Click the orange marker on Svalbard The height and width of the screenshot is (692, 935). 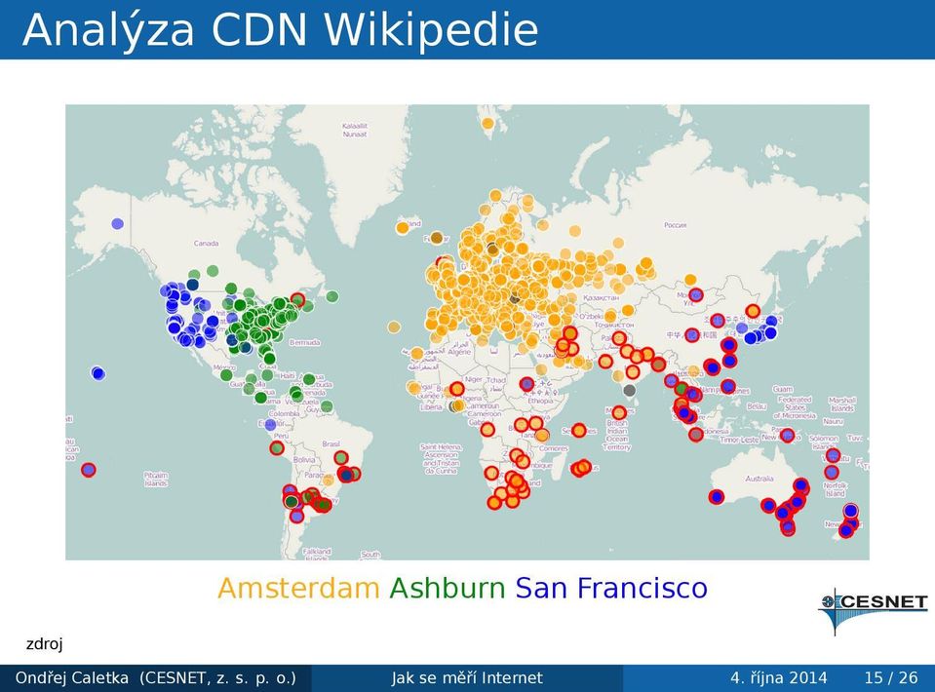click(487, 124)
